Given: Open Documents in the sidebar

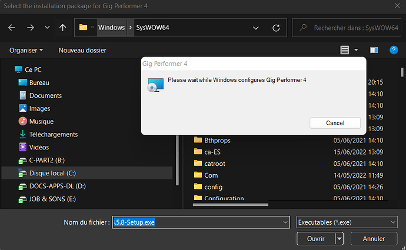Looking at the screenshot, I should [45, 95].
